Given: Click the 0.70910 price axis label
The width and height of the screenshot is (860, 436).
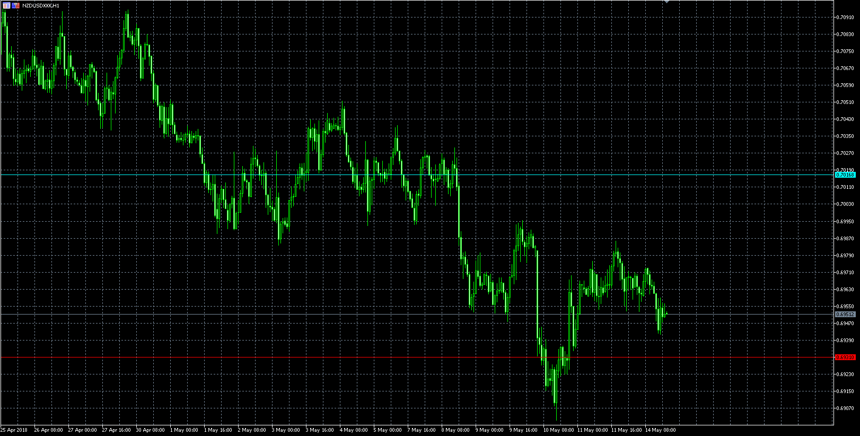Looking at the screenshot, I should [x=845, y=17].
